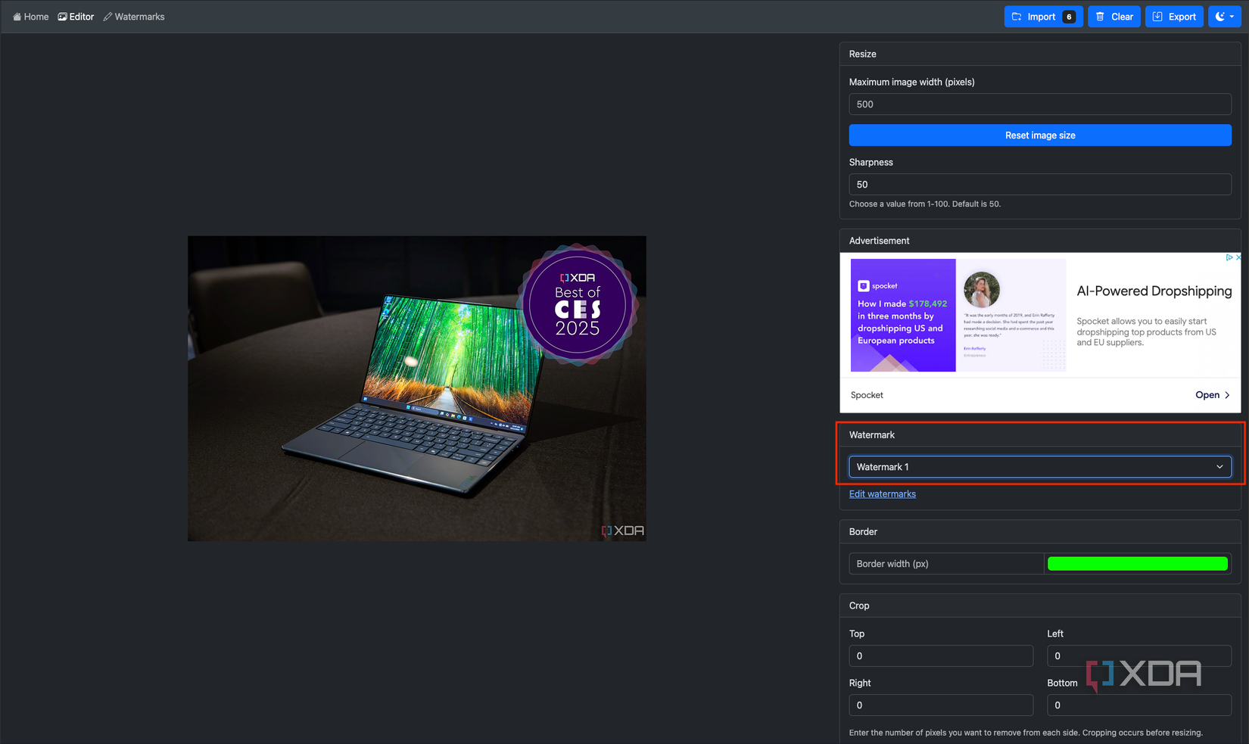Open the Spocket advertisement link
Viewport: 1249px width, 744px height.
pyautogui.click(x=1212, y=395)
